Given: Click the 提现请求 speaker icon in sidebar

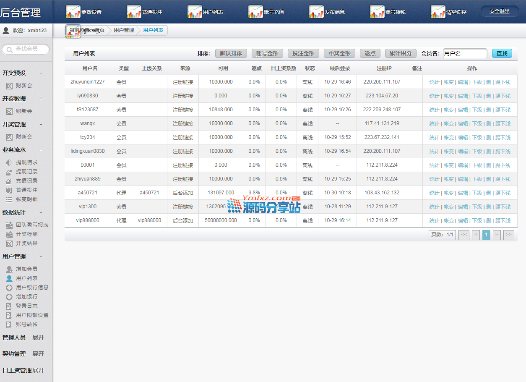Looking at the screenshot, I should point(9,162).
